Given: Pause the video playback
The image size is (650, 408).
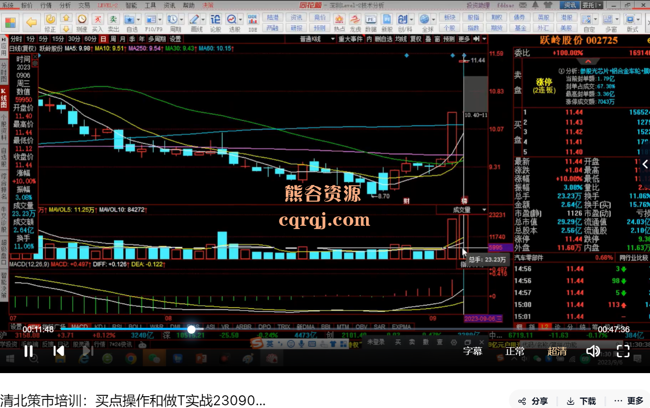Looking at the screenshot, I should point(29,351).
